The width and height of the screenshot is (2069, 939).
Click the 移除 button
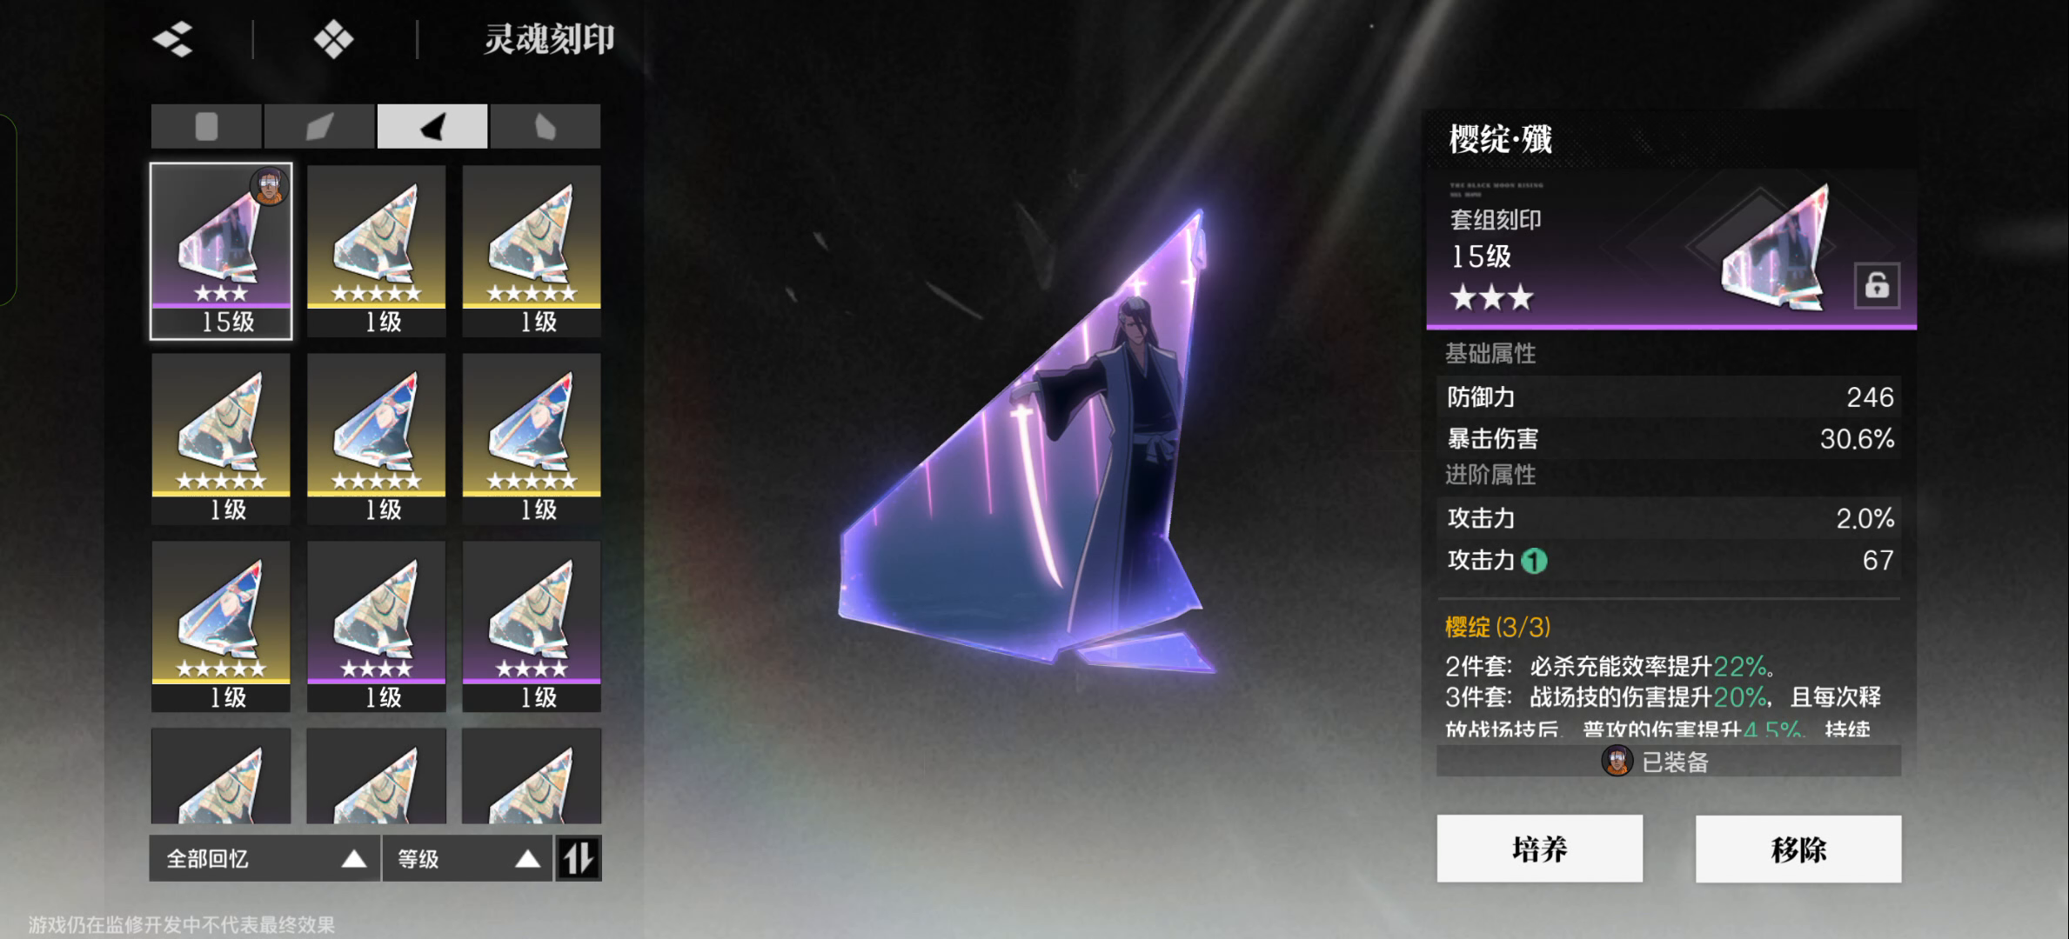pyautogui.click(x=1798, y=849)
